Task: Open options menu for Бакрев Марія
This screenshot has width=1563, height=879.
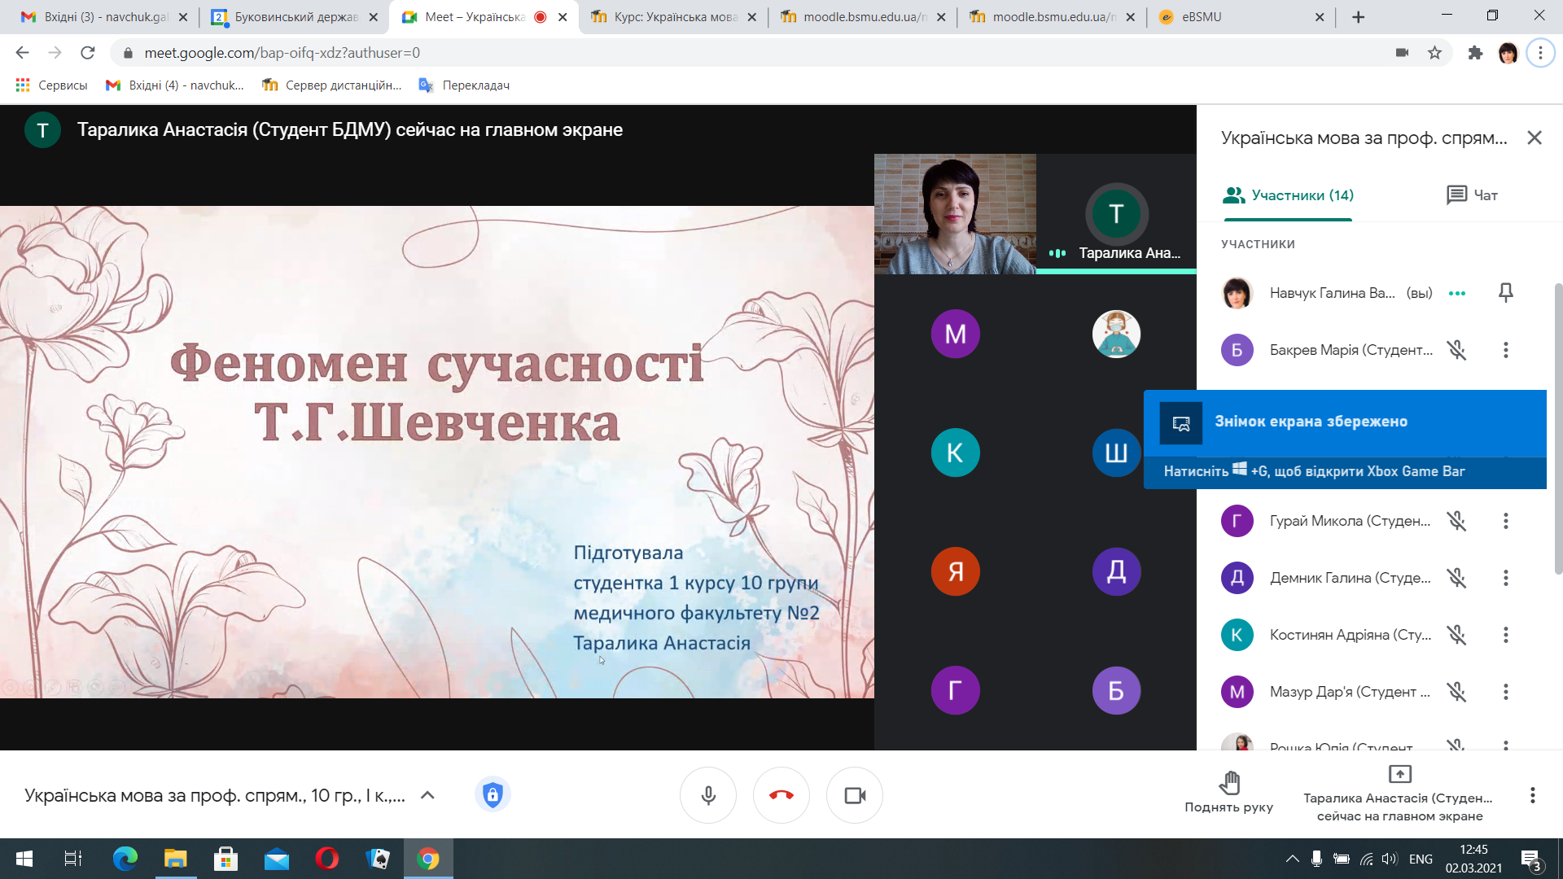Action: pyautogui.click(x=1505, y=350)
